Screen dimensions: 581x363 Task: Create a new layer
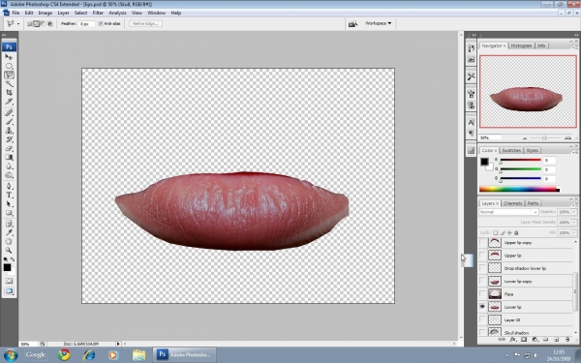pyautogui.click(x=556, y=339)
